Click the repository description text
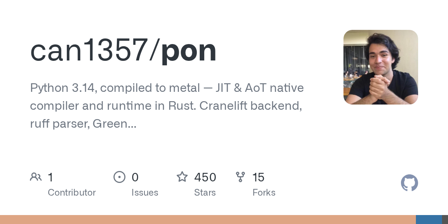Viewport: 448px width, 224px height. (167, 106)
